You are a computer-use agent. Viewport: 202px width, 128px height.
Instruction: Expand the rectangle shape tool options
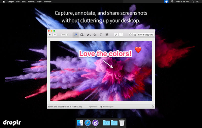coord(82,35)
